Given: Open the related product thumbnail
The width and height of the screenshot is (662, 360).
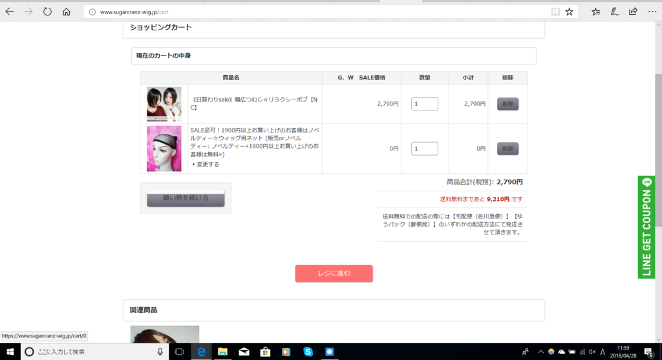Looking at the screenshot, I should click(165, 334).
